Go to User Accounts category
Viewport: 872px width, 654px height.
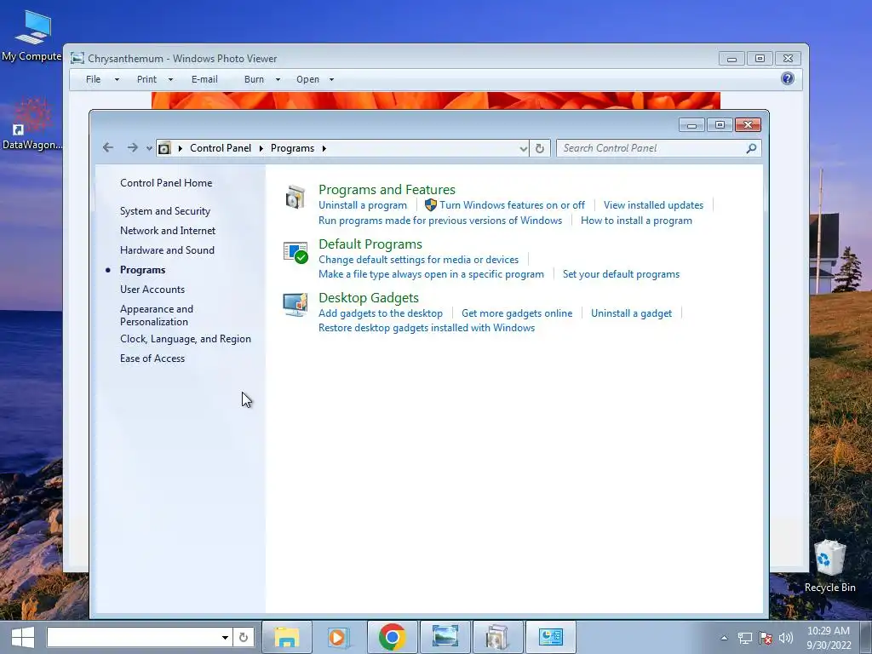coord(152,290)
